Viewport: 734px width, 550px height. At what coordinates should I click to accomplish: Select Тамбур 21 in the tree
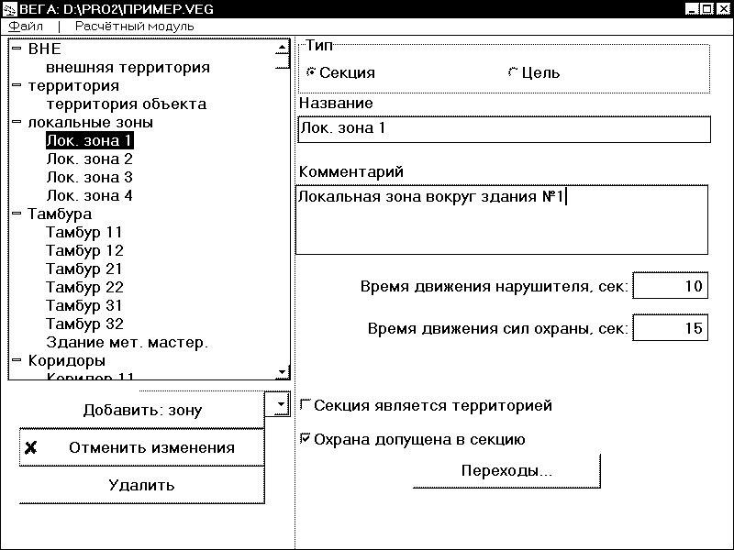[84, 269]
